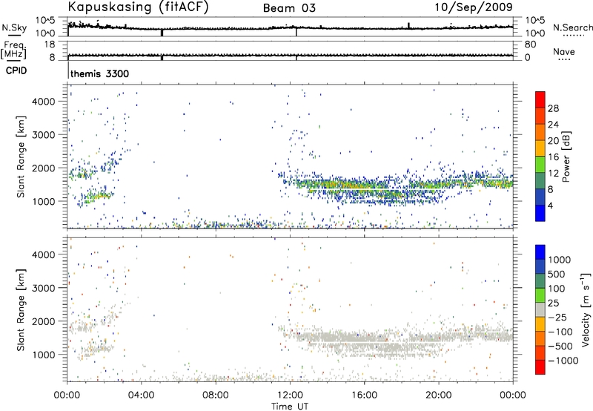Click the "2000" range tick in velocity panel
This screenshot has height=411, width=593.
coord(44,321)
